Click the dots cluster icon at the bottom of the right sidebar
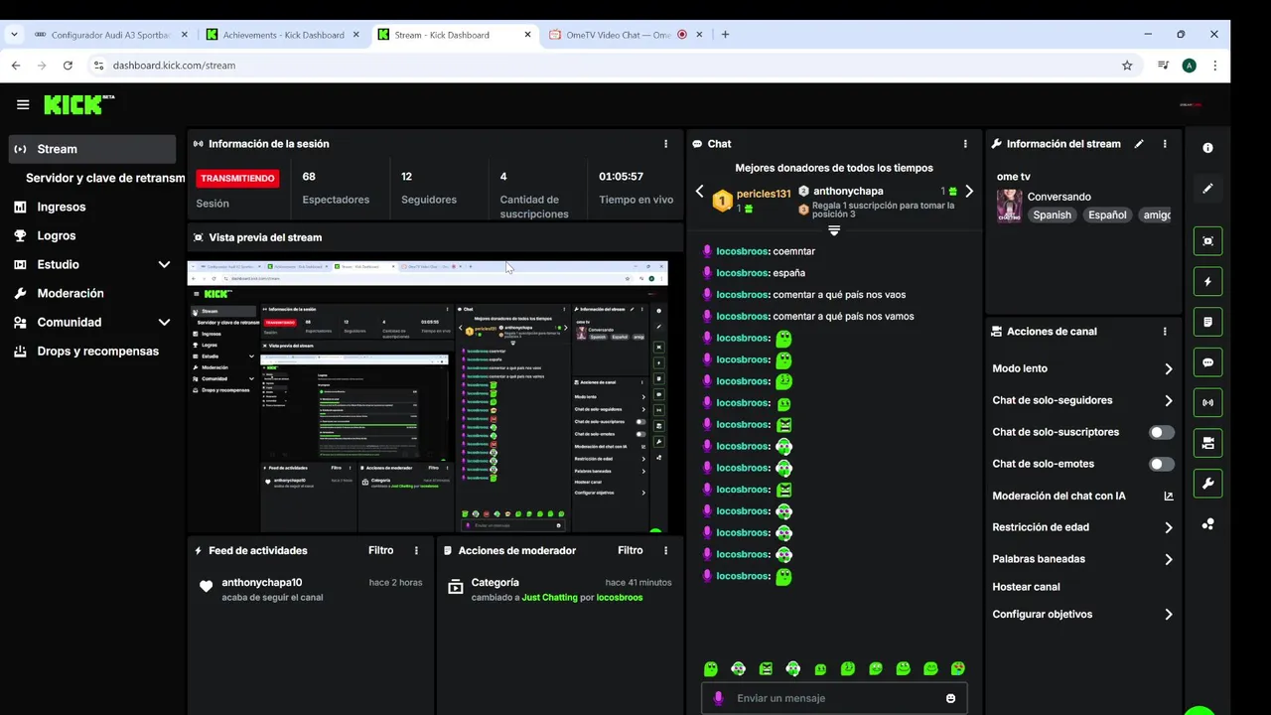The height and width of the screenshot is (715, 1271). tap(1207, 524)
